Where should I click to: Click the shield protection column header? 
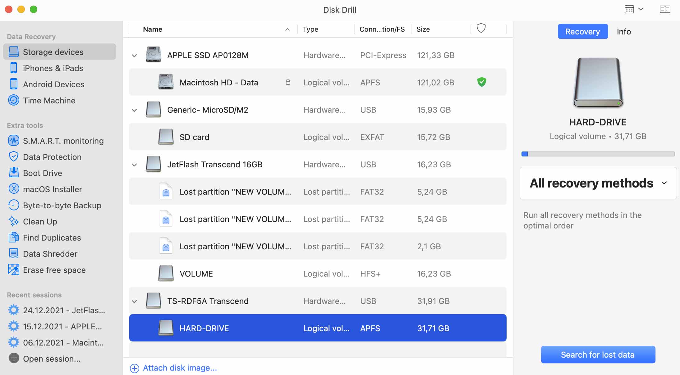481,28
